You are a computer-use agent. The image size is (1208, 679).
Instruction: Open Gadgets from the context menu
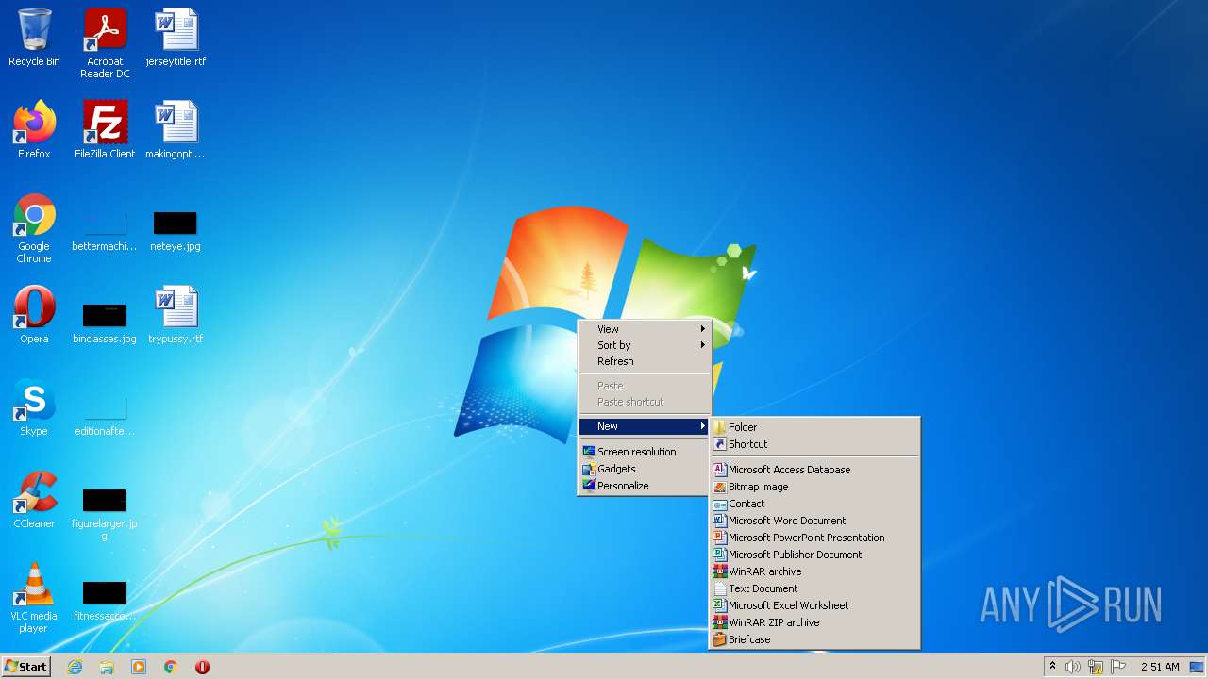pyautogui.click(x=645, y=469)
